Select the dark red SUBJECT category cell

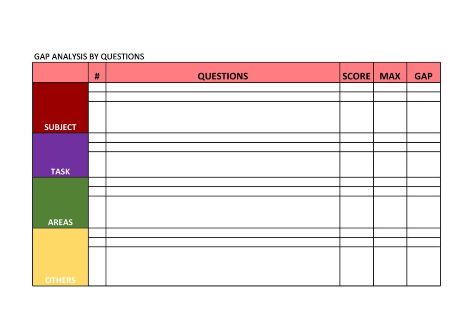[61, 108]
